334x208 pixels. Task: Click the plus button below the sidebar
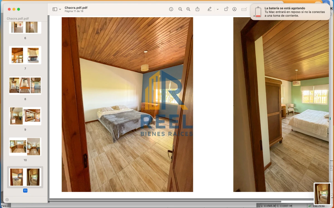(x=7, y=199)
